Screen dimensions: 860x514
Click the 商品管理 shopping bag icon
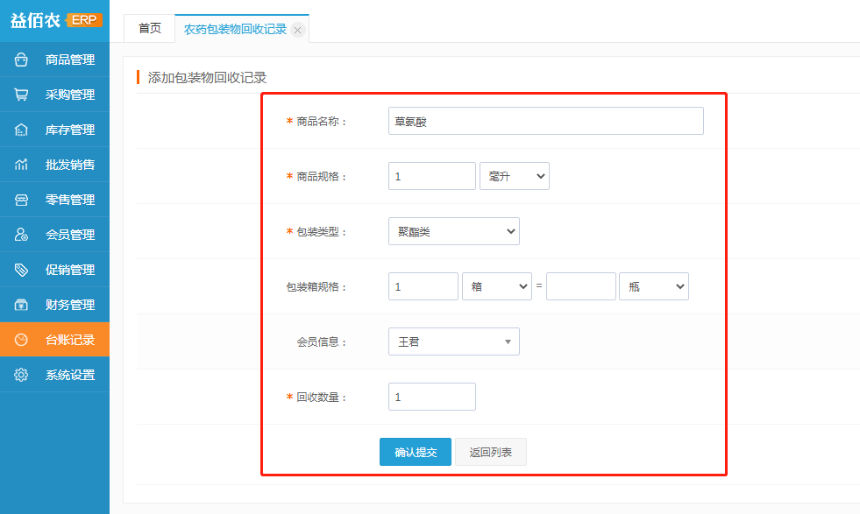tap(22, 60)
